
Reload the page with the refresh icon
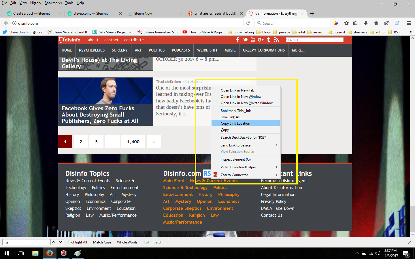click(248, 23)
